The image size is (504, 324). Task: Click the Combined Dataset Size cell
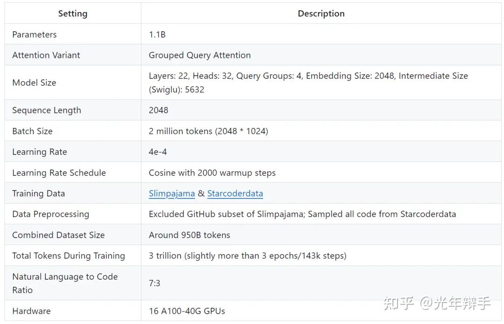pos(58,235)
